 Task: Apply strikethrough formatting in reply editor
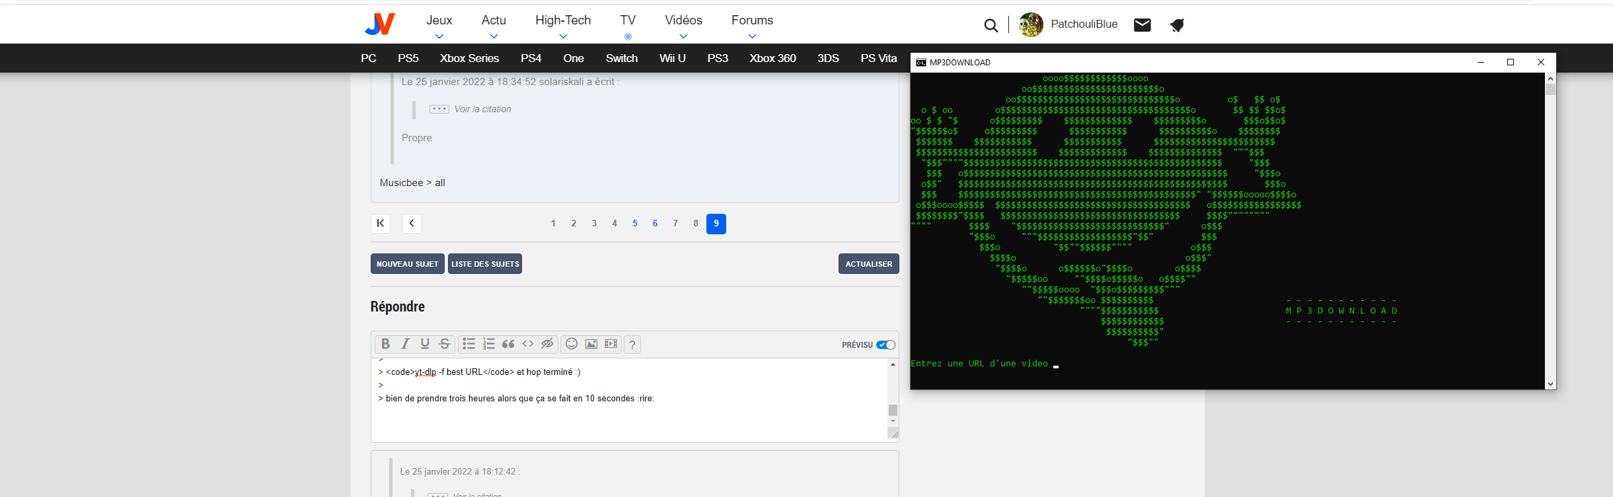[x=445, y=344]
